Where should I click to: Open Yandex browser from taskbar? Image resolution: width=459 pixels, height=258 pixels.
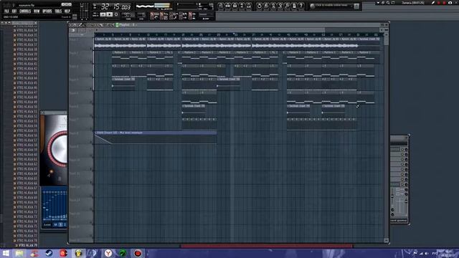click(x=108, y=253)
